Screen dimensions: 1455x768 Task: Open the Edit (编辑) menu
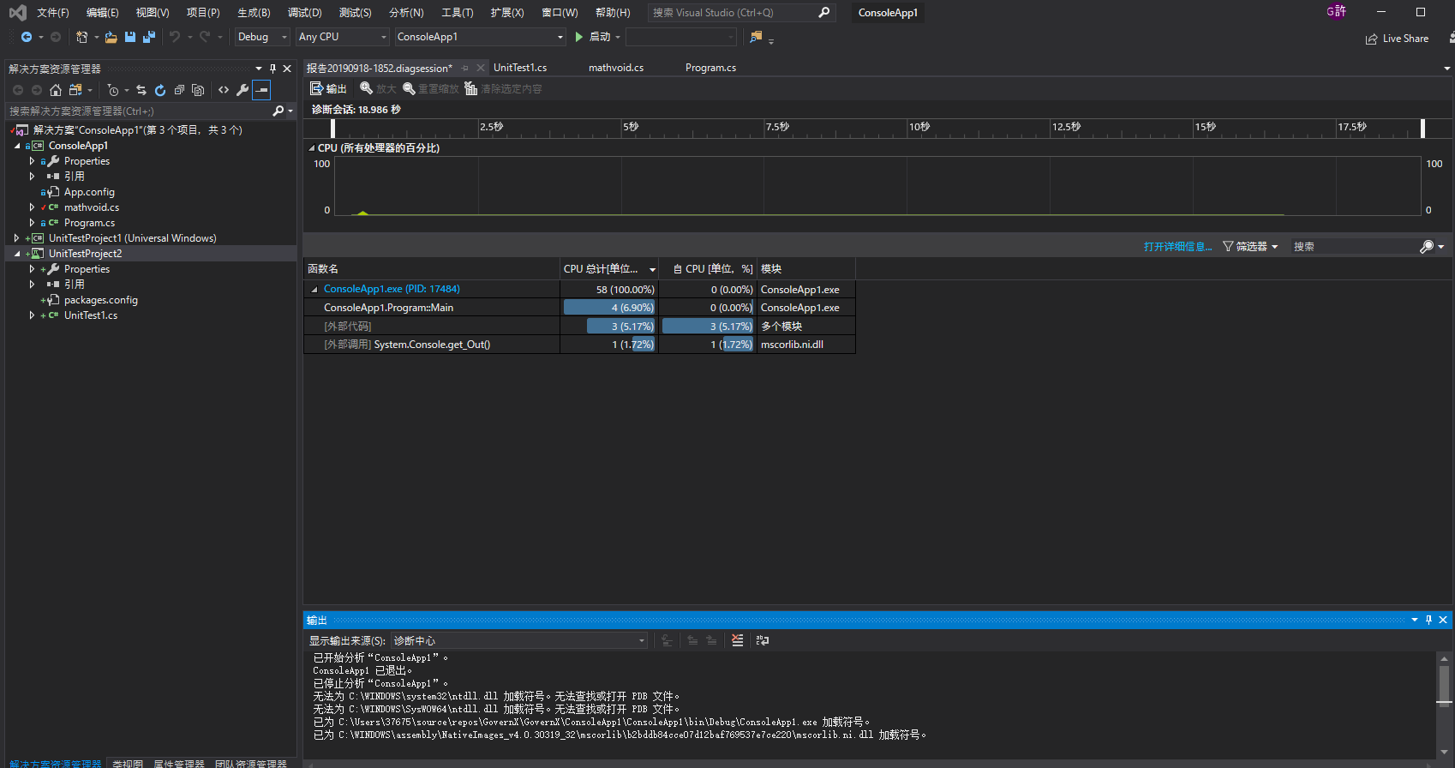tap(103, 13)
